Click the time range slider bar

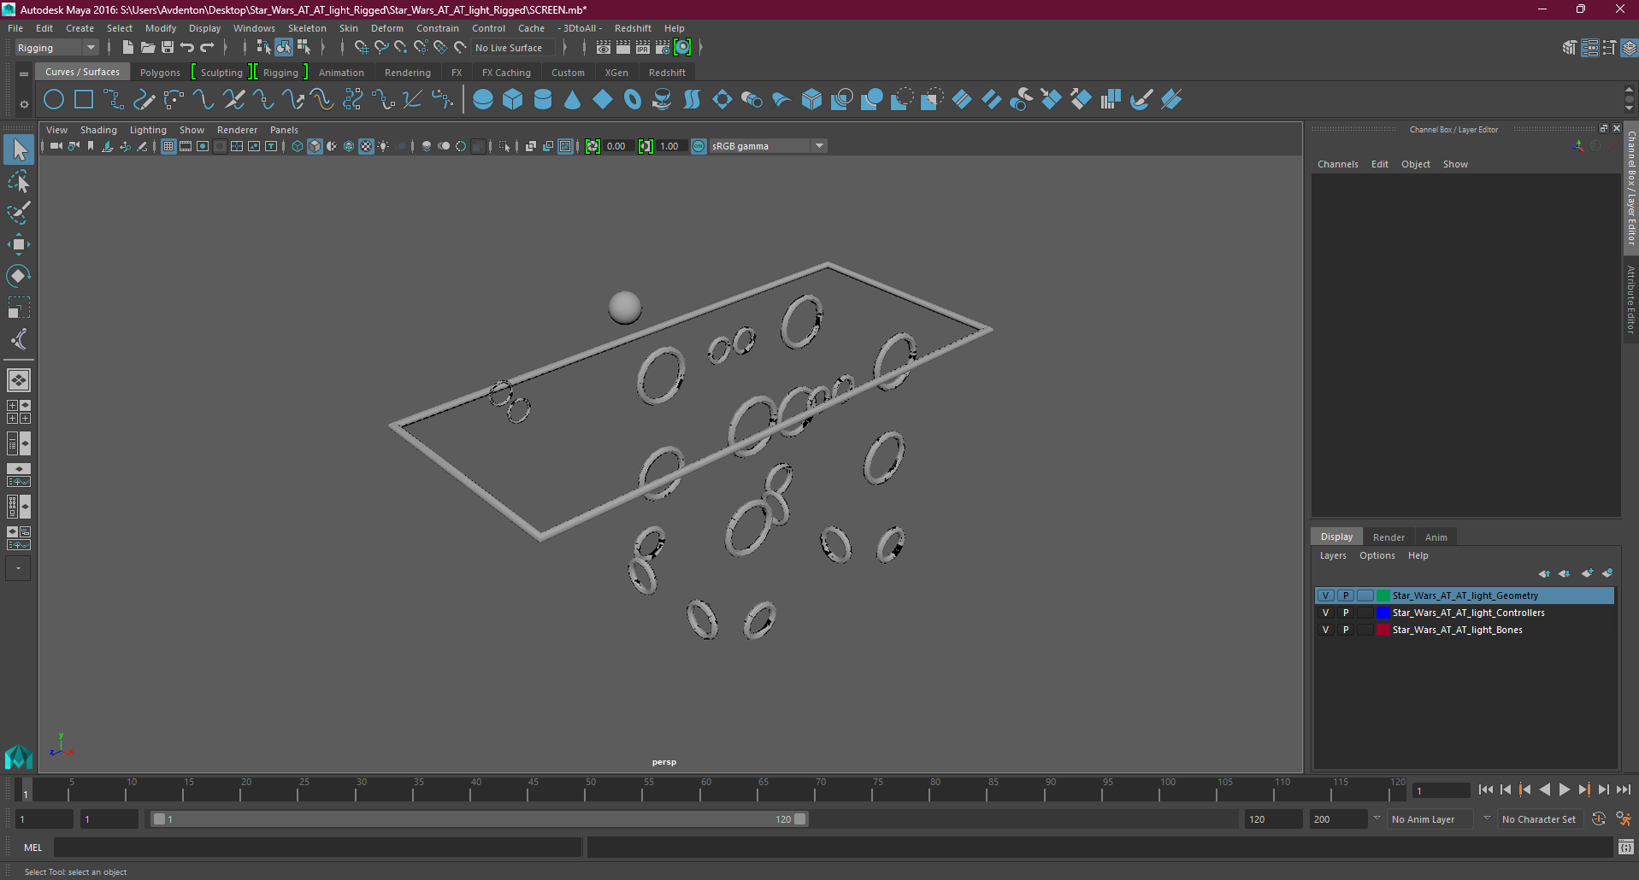(479, 818)
